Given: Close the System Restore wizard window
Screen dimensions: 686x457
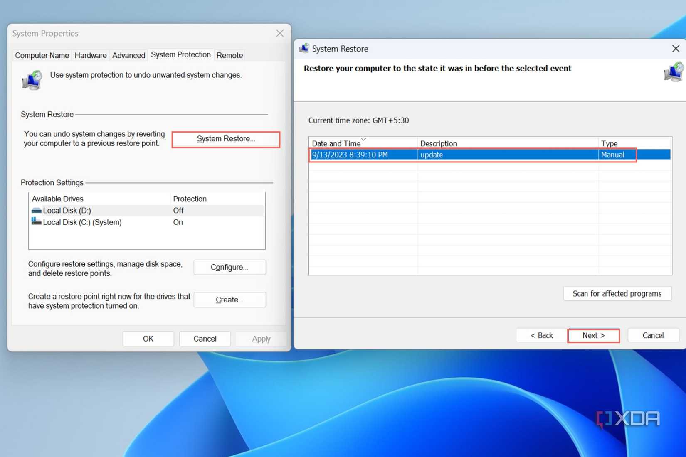Looking at the screenshot, I should (x=676, y=49).
